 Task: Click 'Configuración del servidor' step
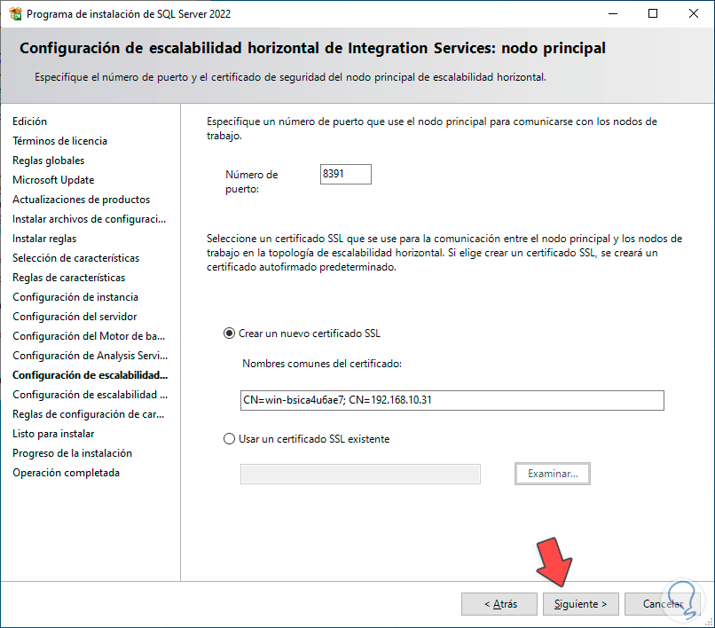pyautogui.click(x=75, y=317)
